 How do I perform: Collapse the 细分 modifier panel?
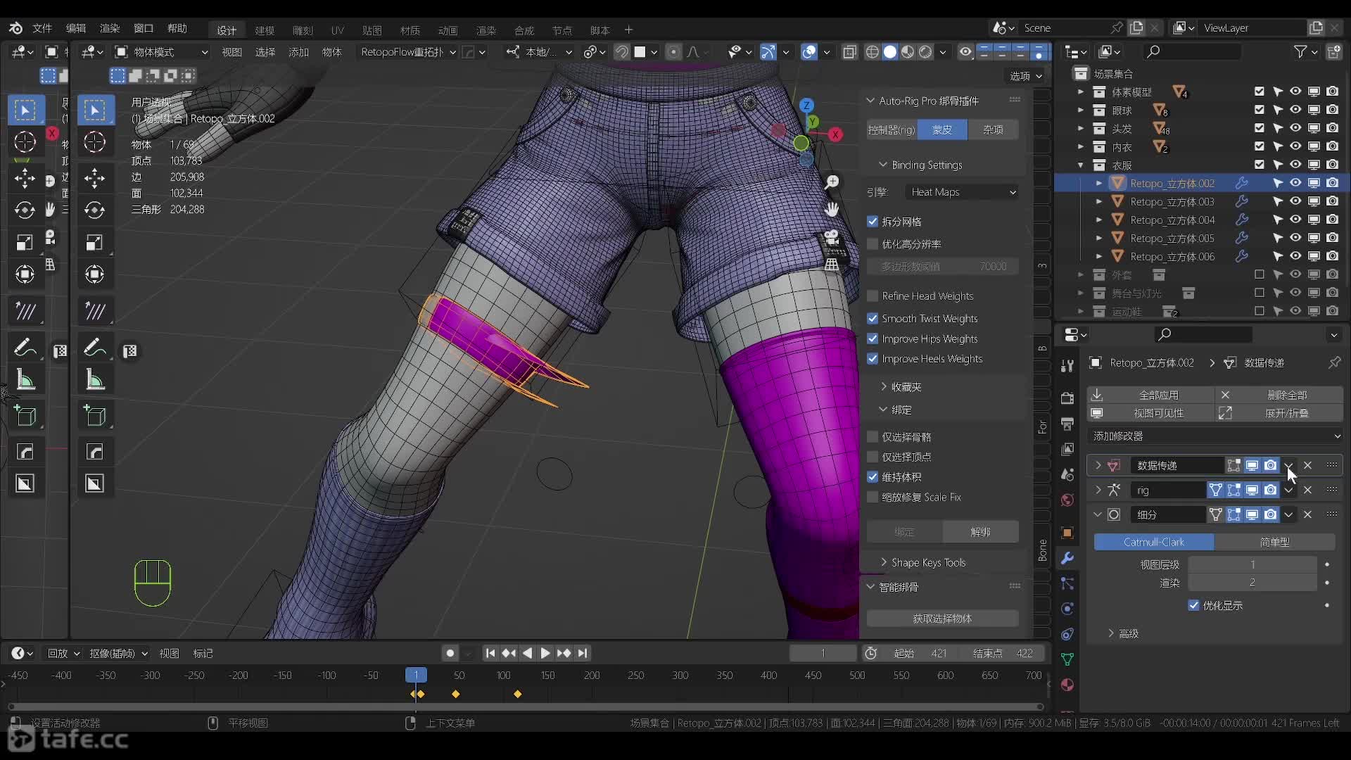[1098, 514]
